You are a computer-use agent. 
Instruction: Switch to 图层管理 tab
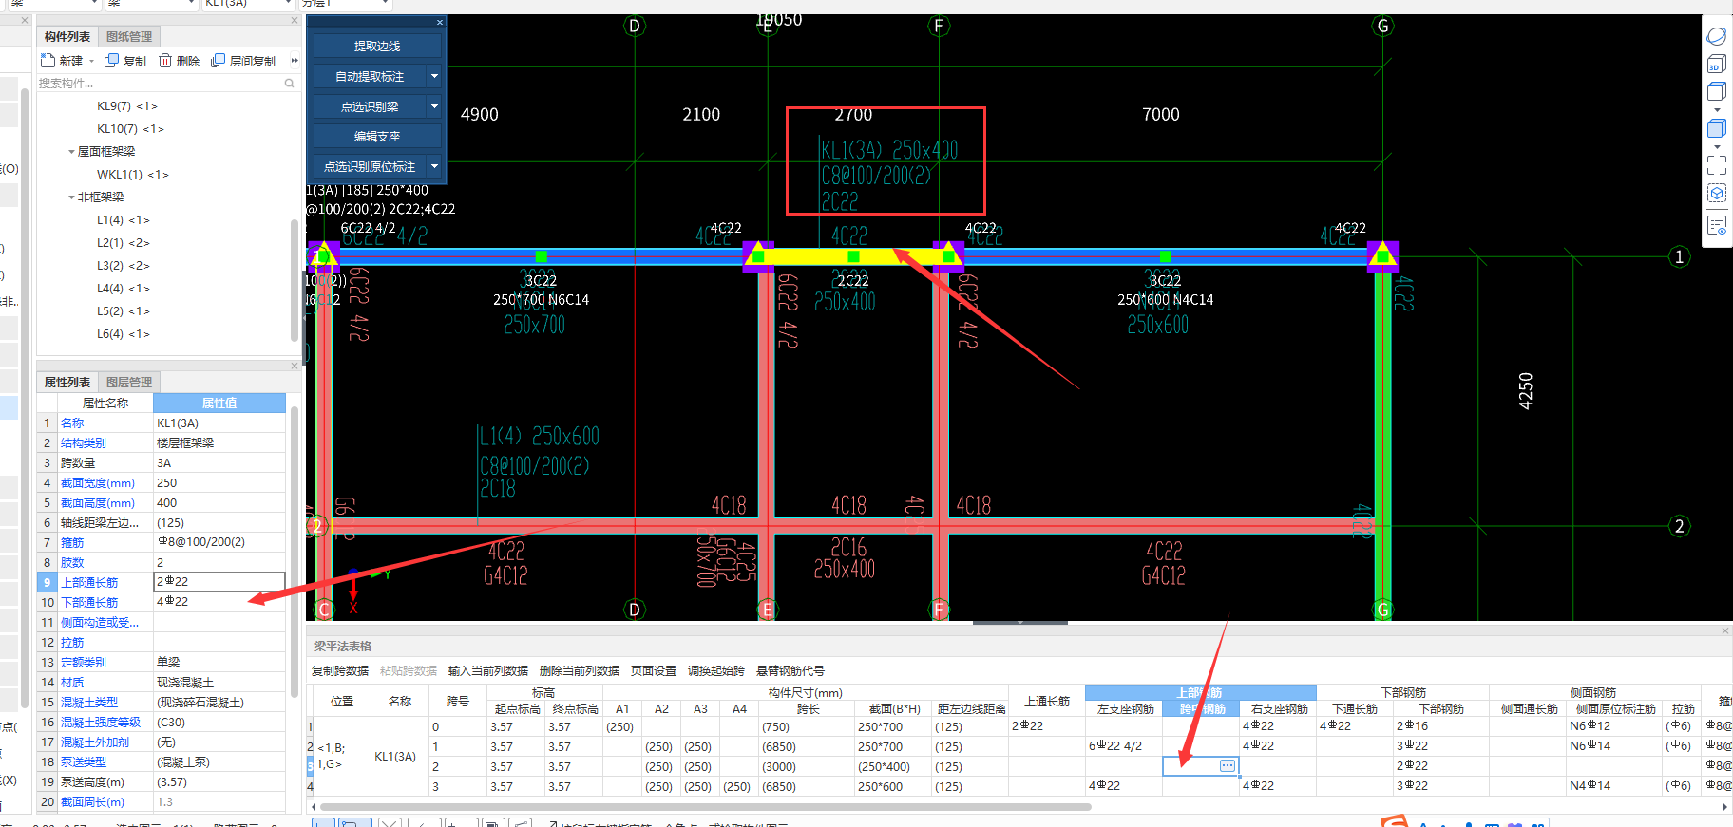click(x=129, y=382)
